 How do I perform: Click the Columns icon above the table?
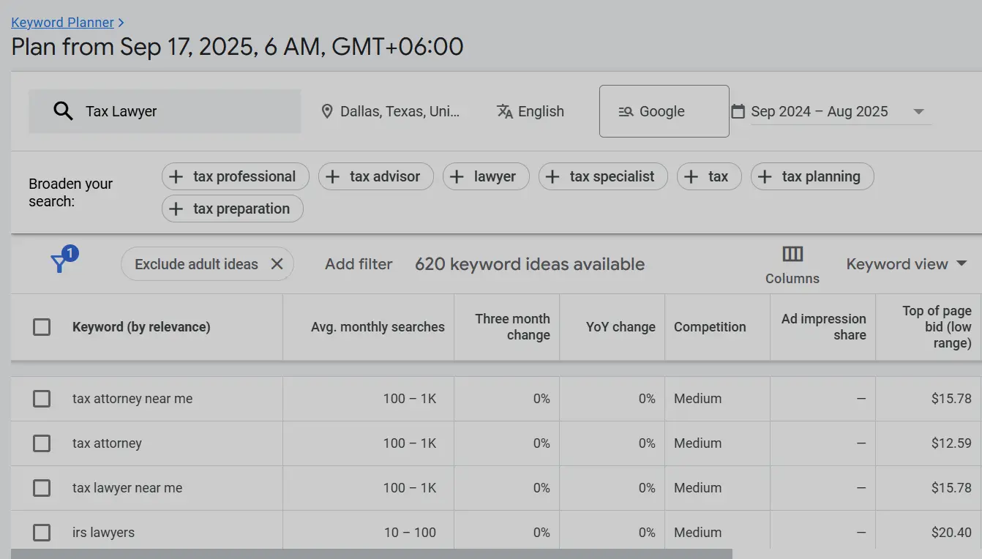click(792, 254)
